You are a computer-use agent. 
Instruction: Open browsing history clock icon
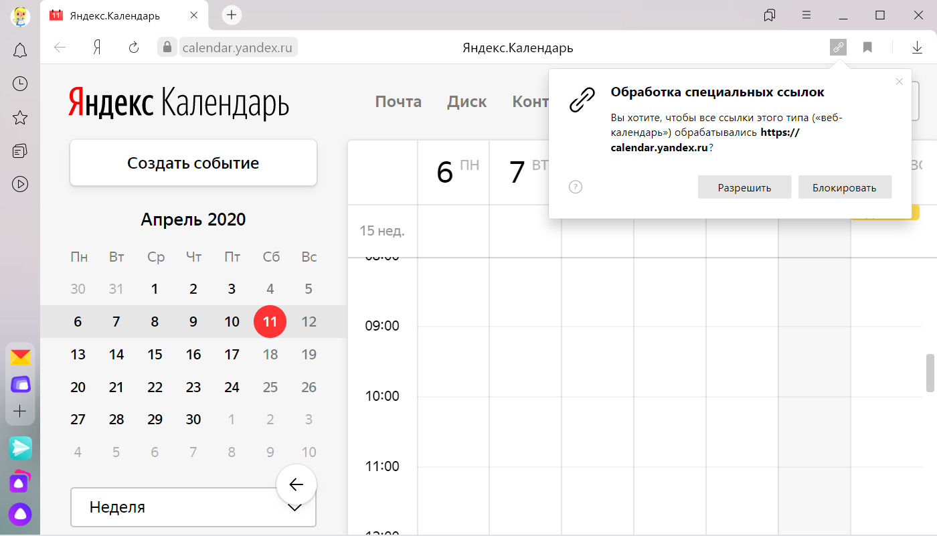[20, 84]
